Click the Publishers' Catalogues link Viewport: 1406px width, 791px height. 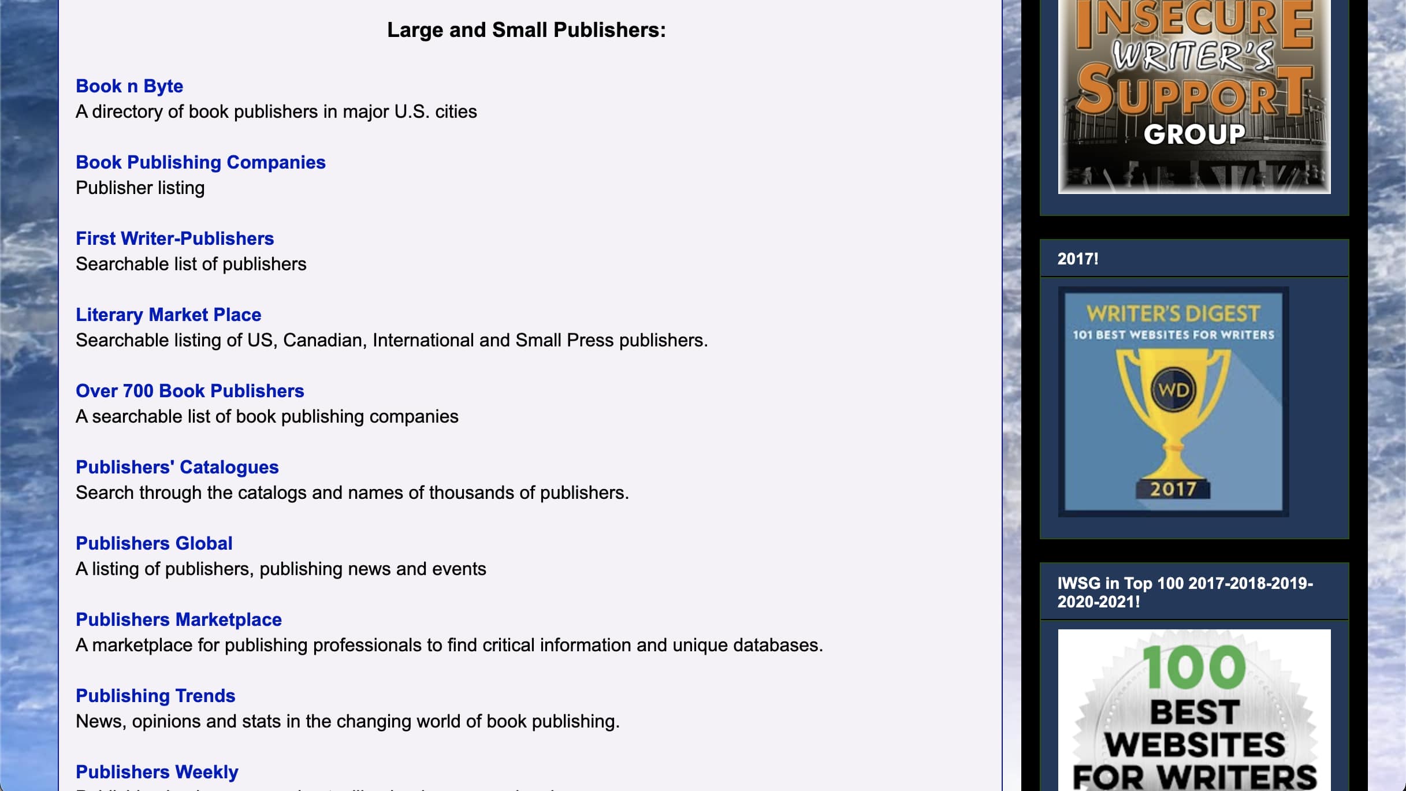(177, 467)
